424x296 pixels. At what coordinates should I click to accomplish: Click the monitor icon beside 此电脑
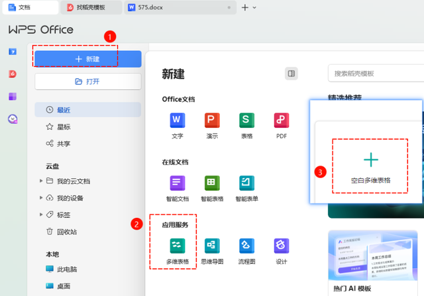(50, 269)
